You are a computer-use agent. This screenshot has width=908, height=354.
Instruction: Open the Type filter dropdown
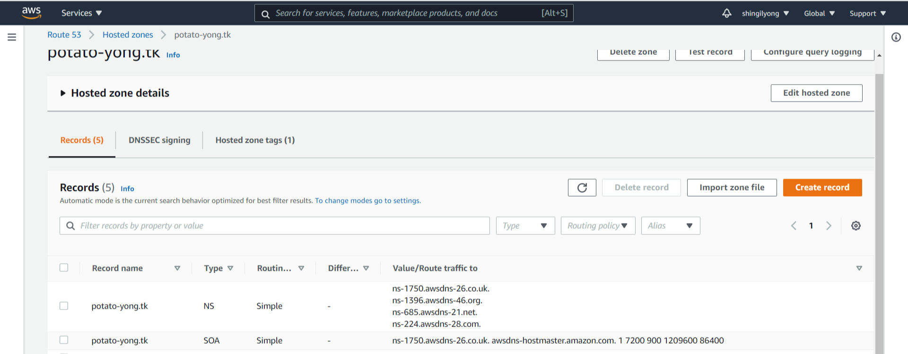coord(525,226)
